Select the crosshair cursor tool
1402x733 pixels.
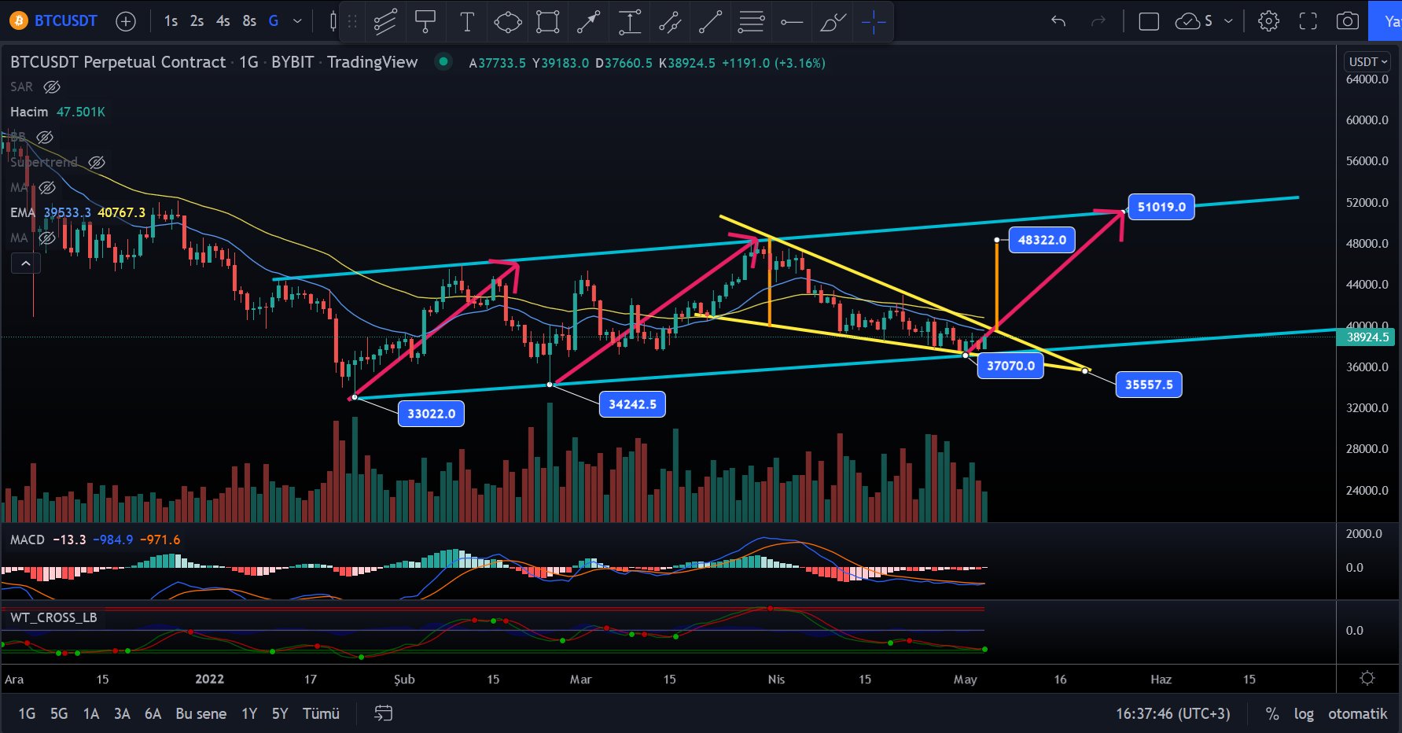click(x=874, y=22)
